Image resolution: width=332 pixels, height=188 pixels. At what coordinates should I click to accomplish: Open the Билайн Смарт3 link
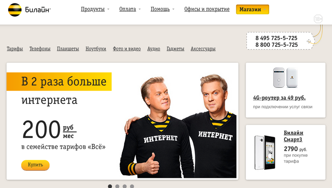(293, 136)
